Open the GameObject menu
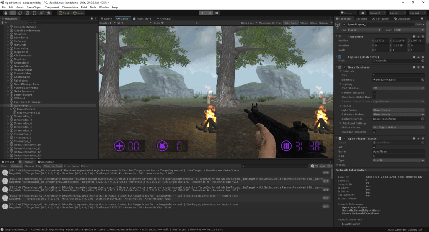Image resolution: width=429 pixels, height=232 pixels. click(x=34, y=8)
